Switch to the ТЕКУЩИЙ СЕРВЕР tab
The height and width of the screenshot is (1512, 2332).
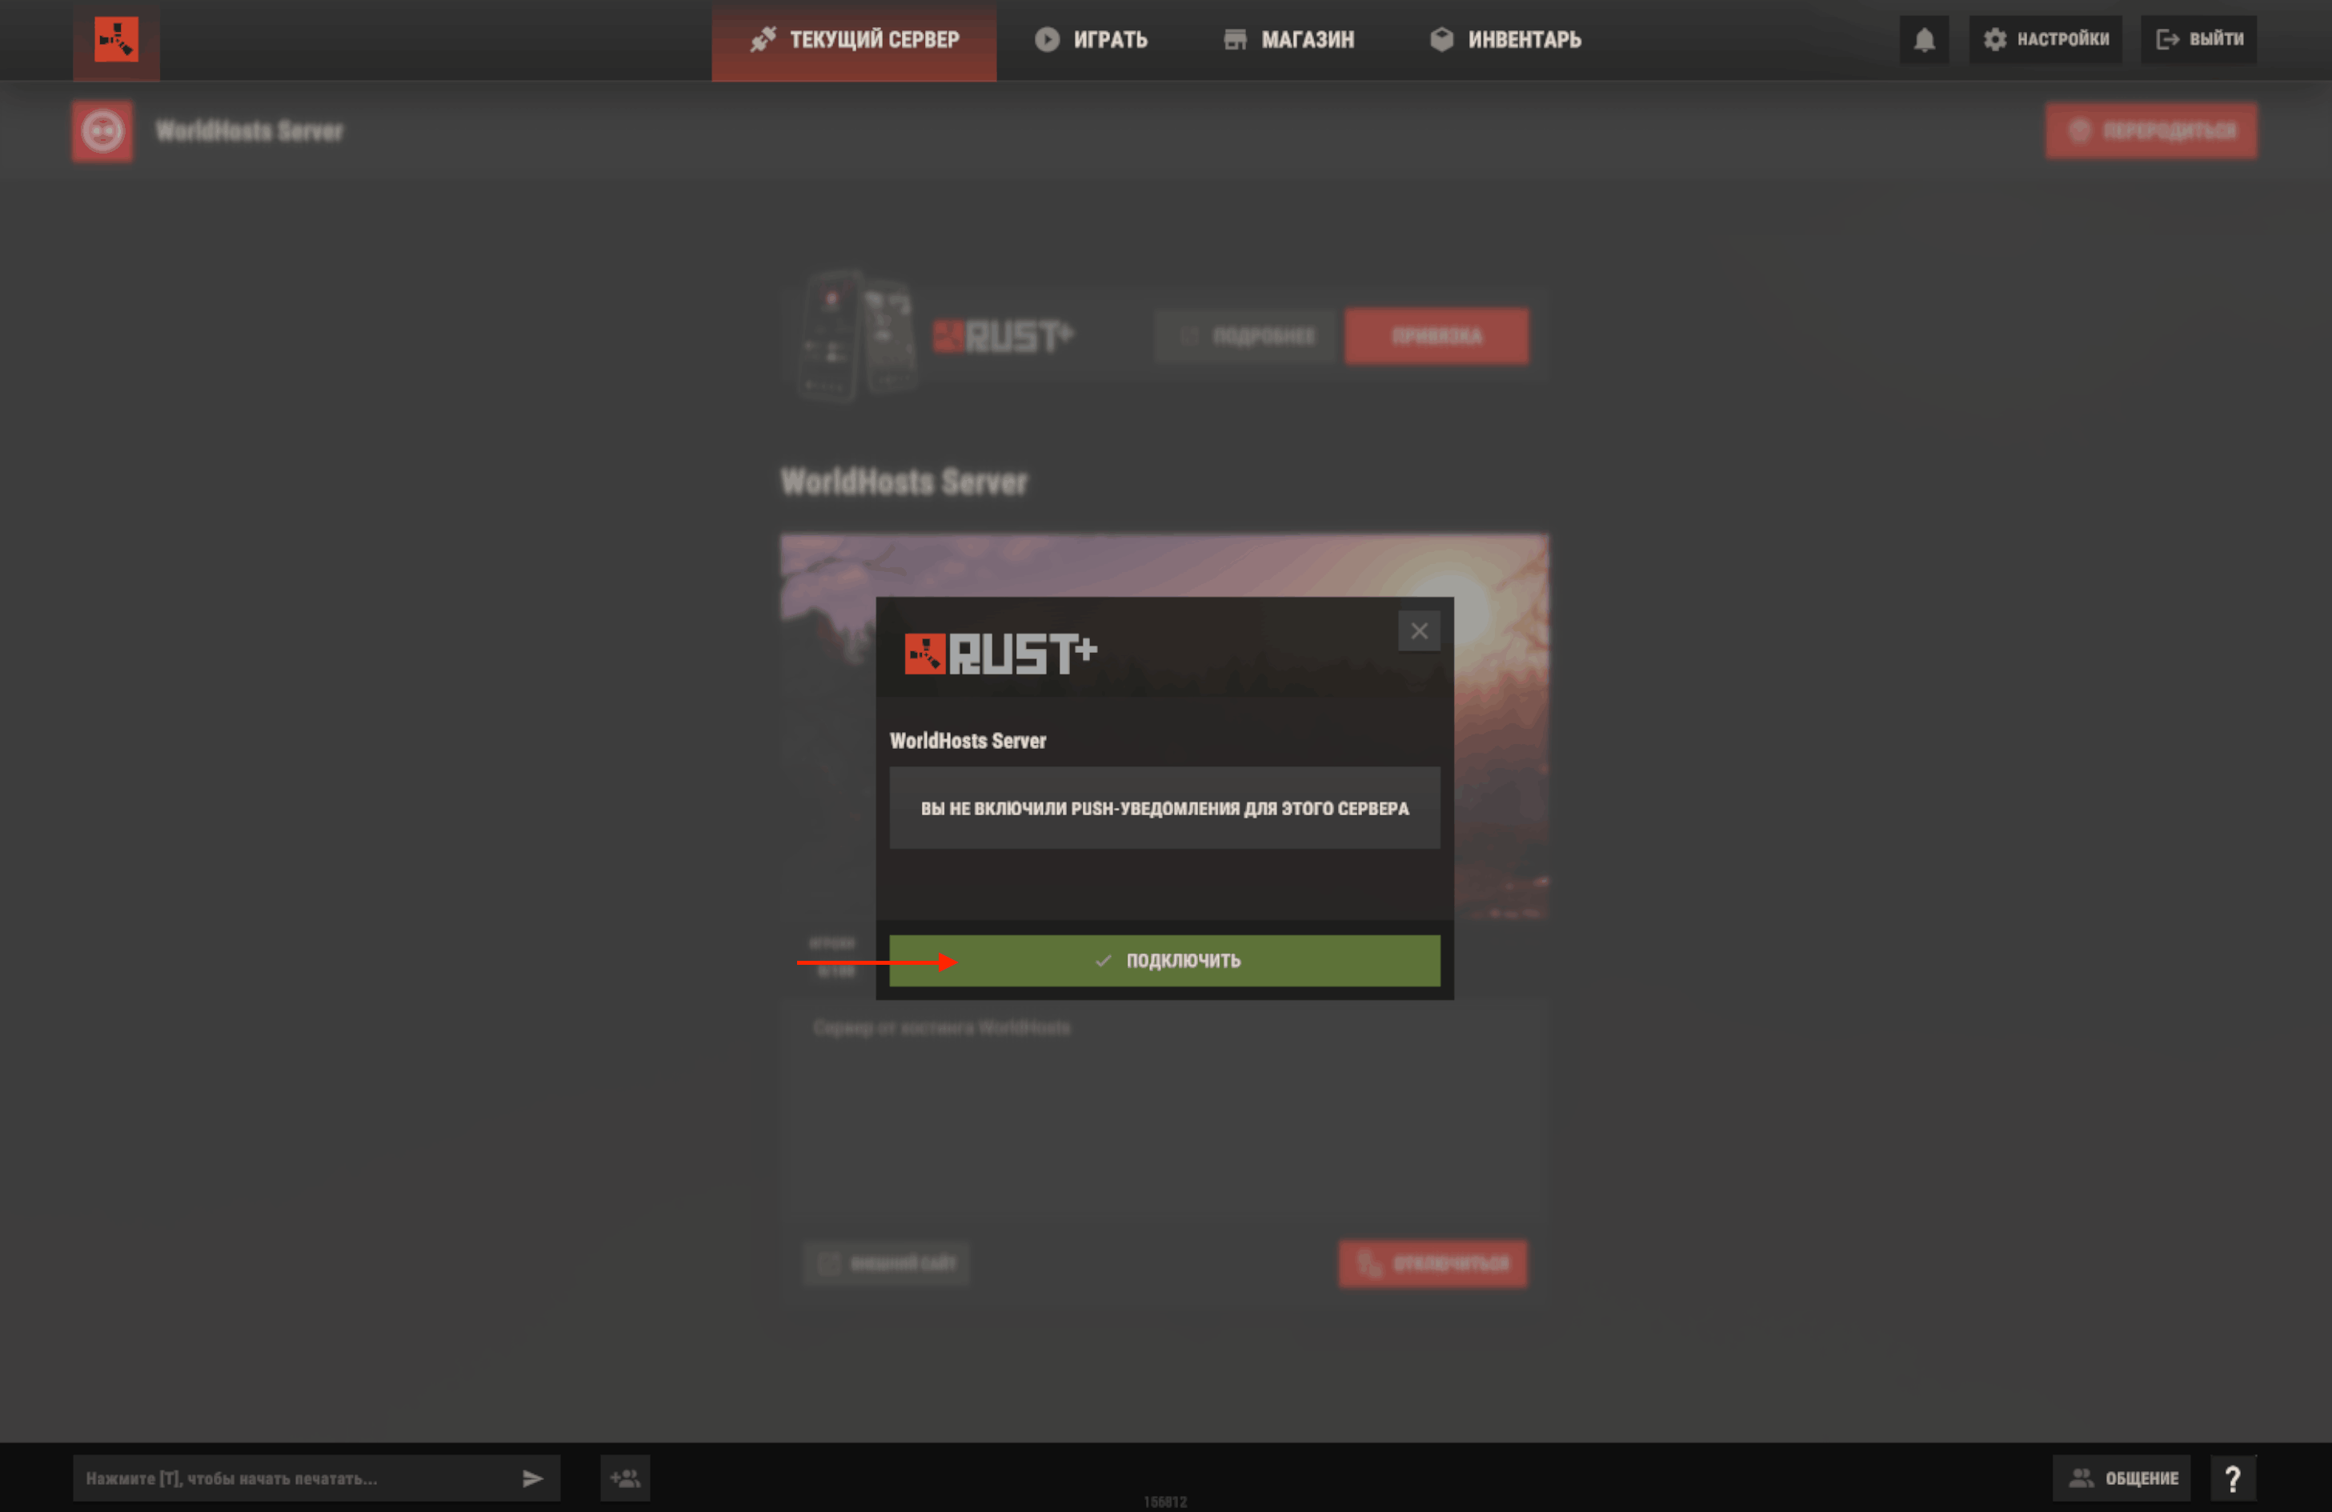coord(853,40)
